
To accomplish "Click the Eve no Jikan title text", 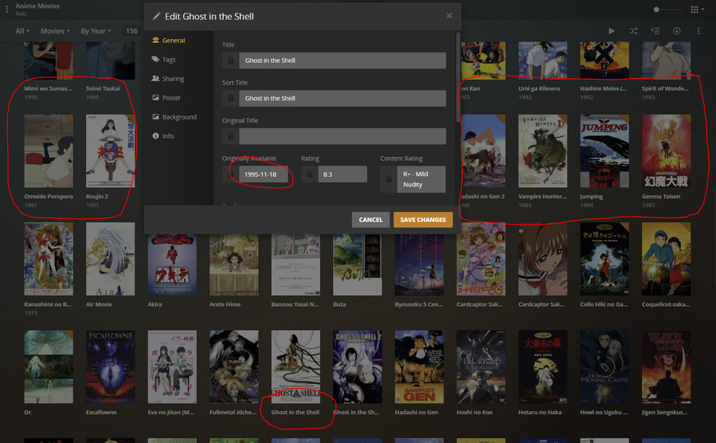I will pyautogui.click(x=170, y=412).
